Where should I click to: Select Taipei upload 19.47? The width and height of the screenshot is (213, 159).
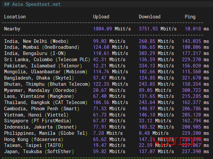[x=100, y=145]
